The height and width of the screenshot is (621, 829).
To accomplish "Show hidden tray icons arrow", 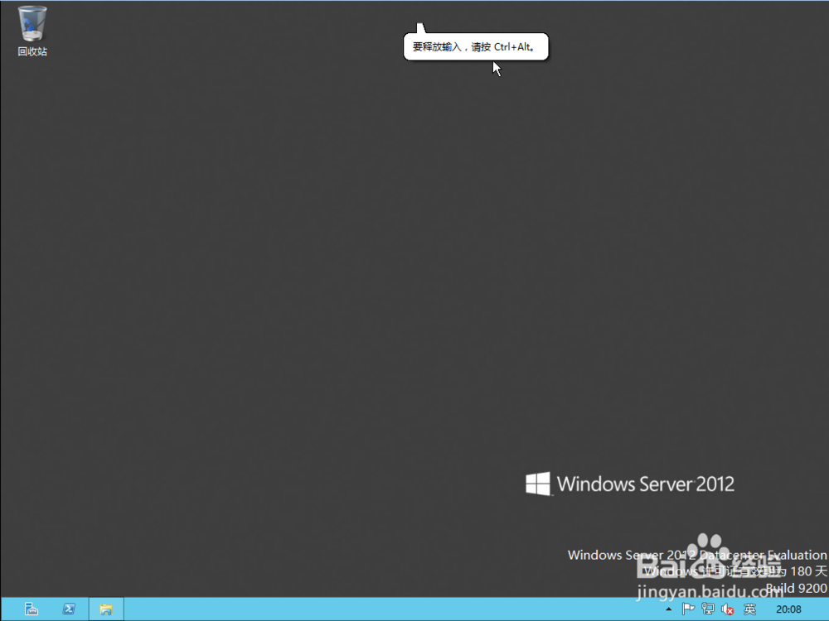I will 669,609.
